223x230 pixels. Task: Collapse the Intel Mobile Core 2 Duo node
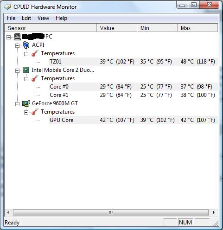tap(18, 70)
